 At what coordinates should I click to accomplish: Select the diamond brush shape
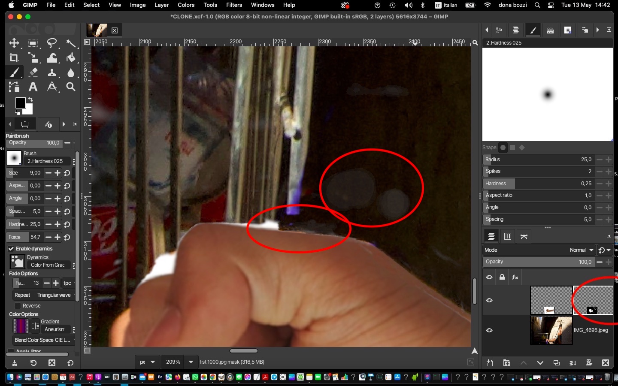[x=522, y=148]
